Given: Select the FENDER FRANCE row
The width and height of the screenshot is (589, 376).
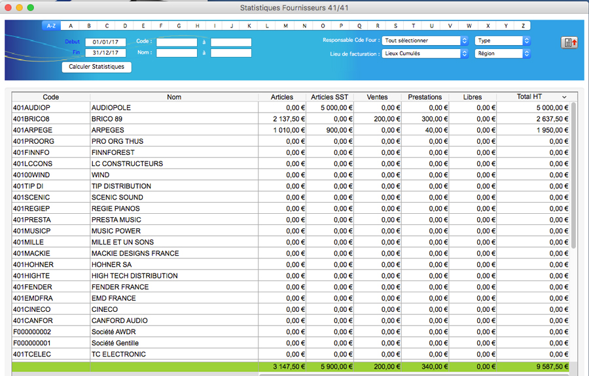Looking at the screenshot, I should click(291, 287).
